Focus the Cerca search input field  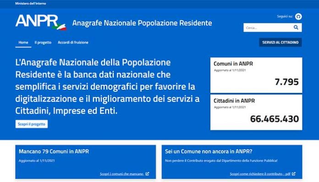(x=268, y=27)
